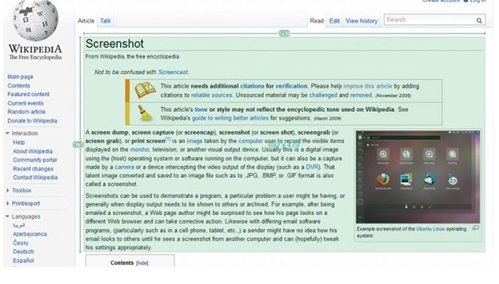Go to Random article in sidebar
Image resolution: width=499 pixels, height=284 pixels.
26,112
